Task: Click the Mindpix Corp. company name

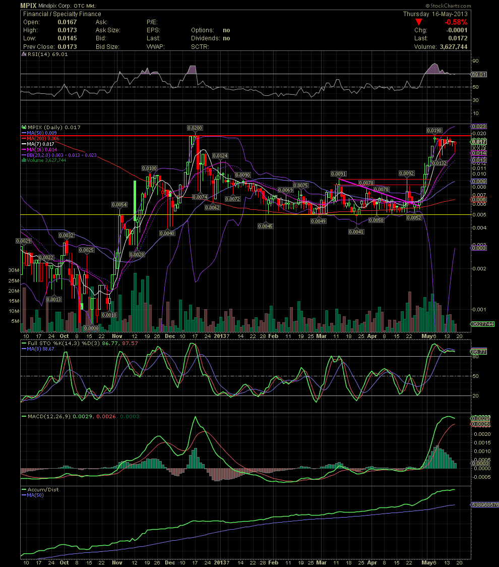Action: pos(55,6)
